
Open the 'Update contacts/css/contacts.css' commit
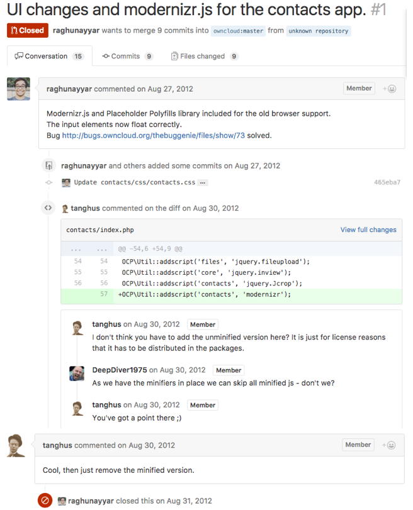(134, 182)
